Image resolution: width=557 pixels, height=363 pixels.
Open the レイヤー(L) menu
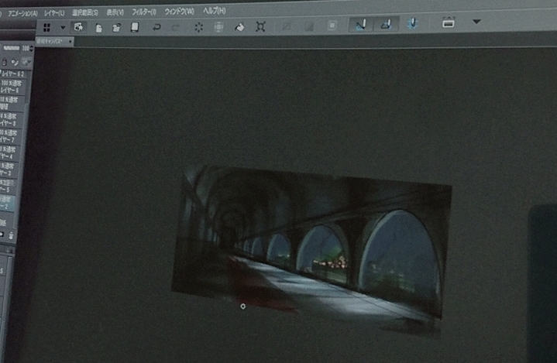pos(54,13)
